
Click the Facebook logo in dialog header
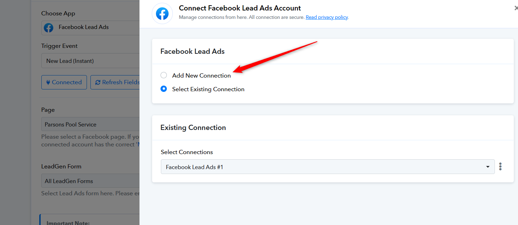[162, 14]
